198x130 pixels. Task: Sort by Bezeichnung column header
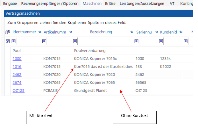(101, 32)
